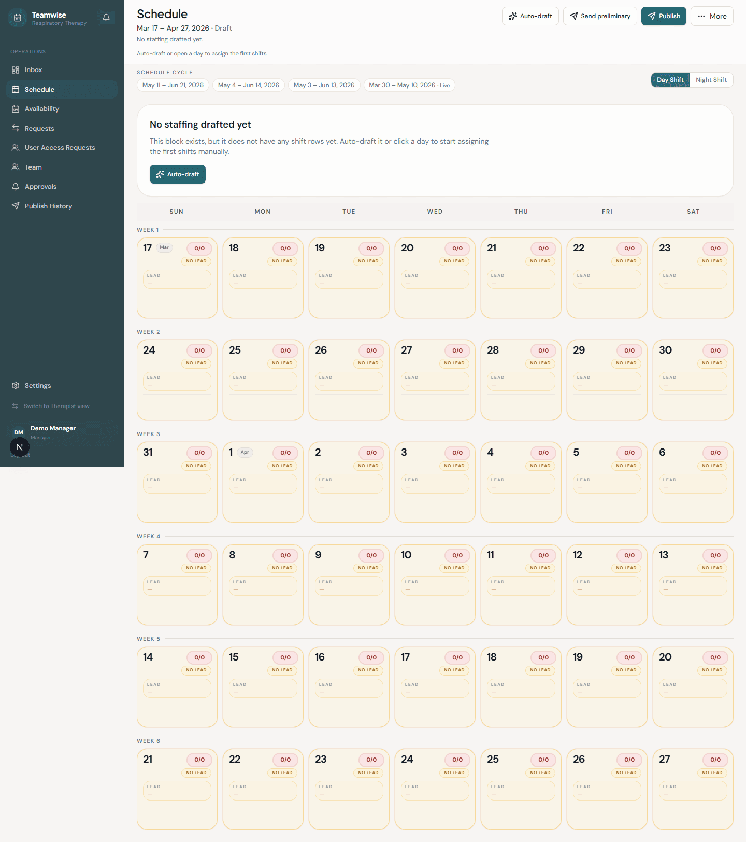Open Demo Manager profile
Screen dimensions: 746x842
[62, 432]
